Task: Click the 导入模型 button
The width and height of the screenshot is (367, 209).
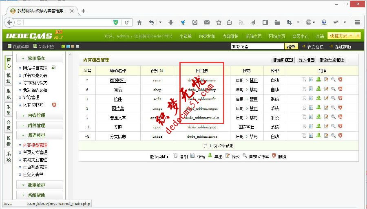Action: 306,60
